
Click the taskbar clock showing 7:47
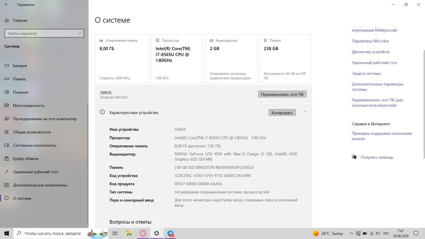tap(401, 233)
